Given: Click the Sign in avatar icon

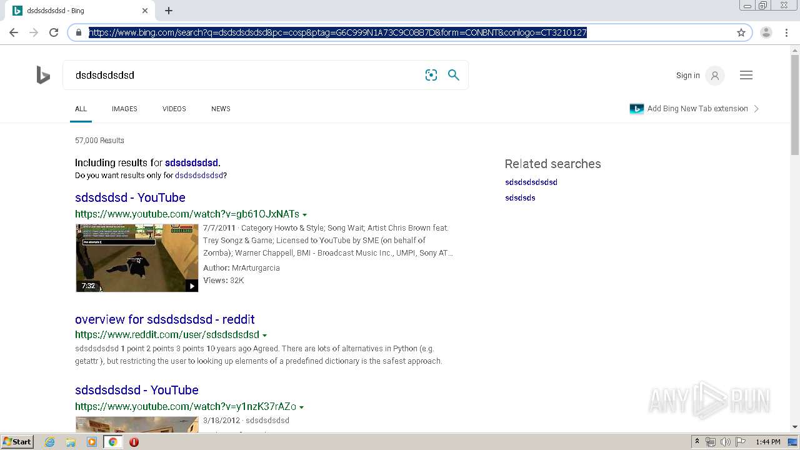Looking at the screenshot, I should 715,76.
